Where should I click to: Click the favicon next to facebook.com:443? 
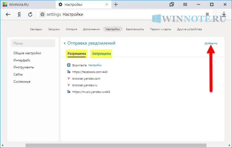[69, 72]
